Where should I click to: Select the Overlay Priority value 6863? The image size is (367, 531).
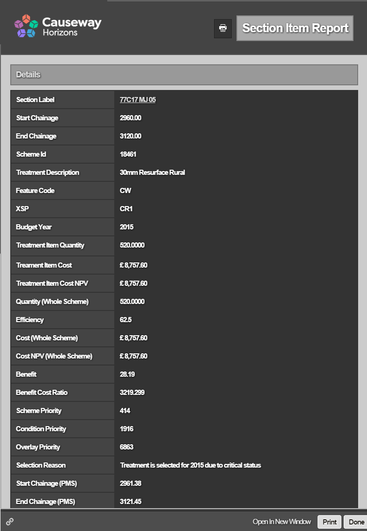[126, 447]
